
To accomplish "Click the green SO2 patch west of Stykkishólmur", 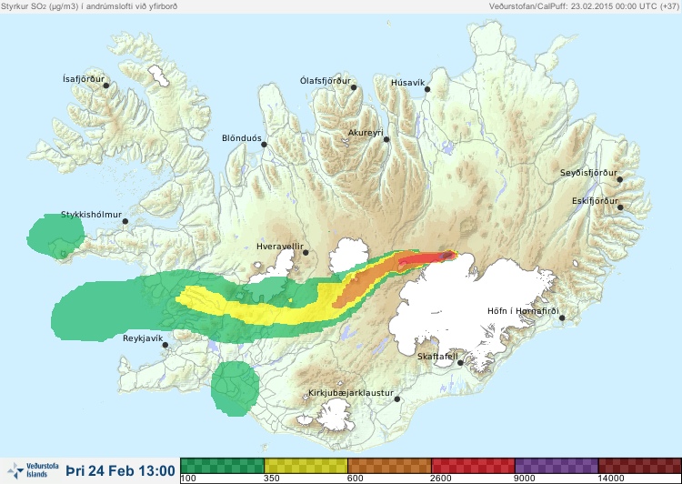I will pos(55,237).
